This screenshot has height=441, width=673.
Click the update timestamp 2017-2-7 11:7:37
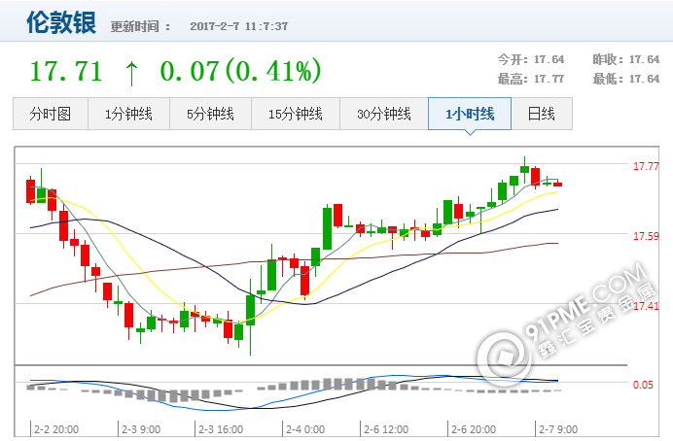(239, 26)
